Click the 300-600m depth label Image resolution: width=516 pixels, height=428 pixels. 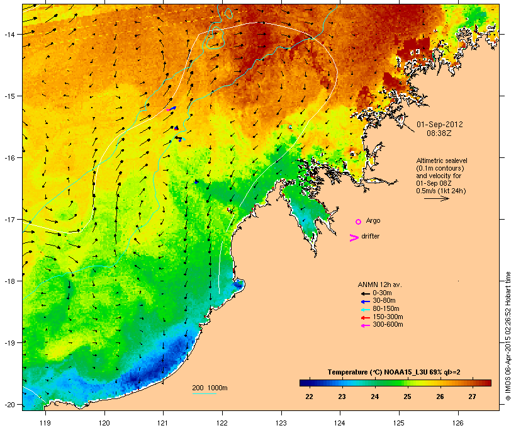(388, 325)
